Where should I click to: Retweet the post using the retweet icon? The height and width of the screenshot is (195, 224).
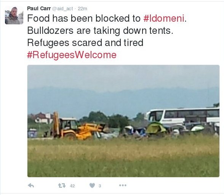click(62, 185)
